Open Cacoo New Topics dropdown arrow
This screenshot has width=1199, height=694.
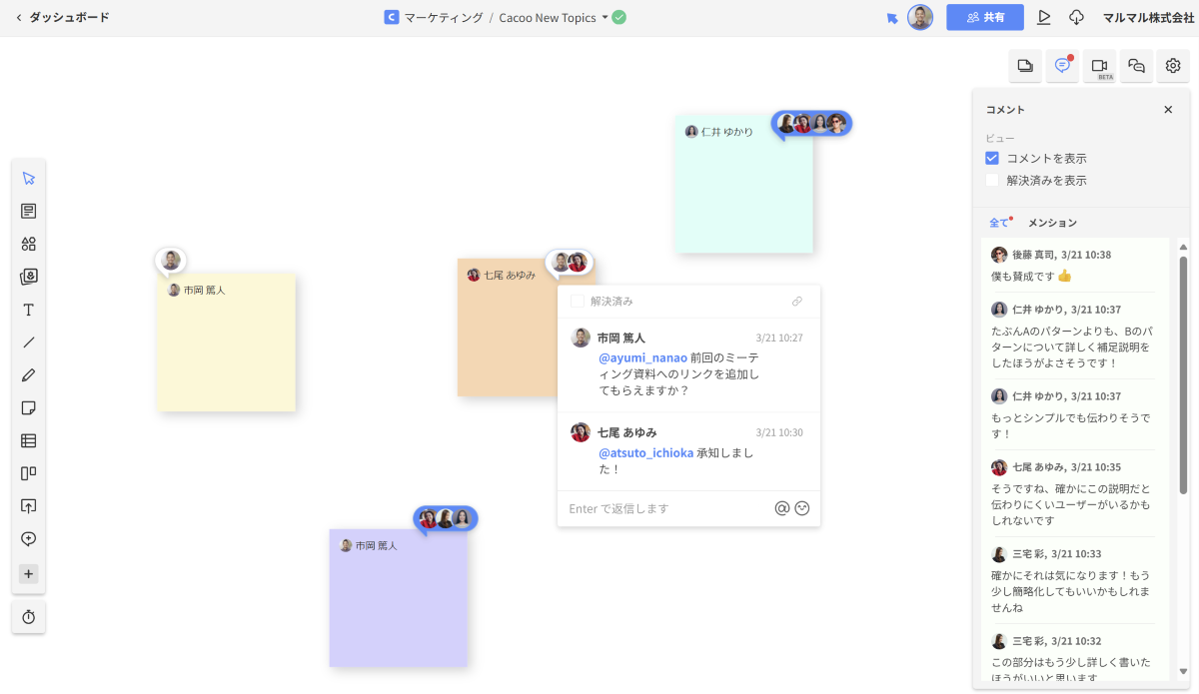(x=604, y=17)
